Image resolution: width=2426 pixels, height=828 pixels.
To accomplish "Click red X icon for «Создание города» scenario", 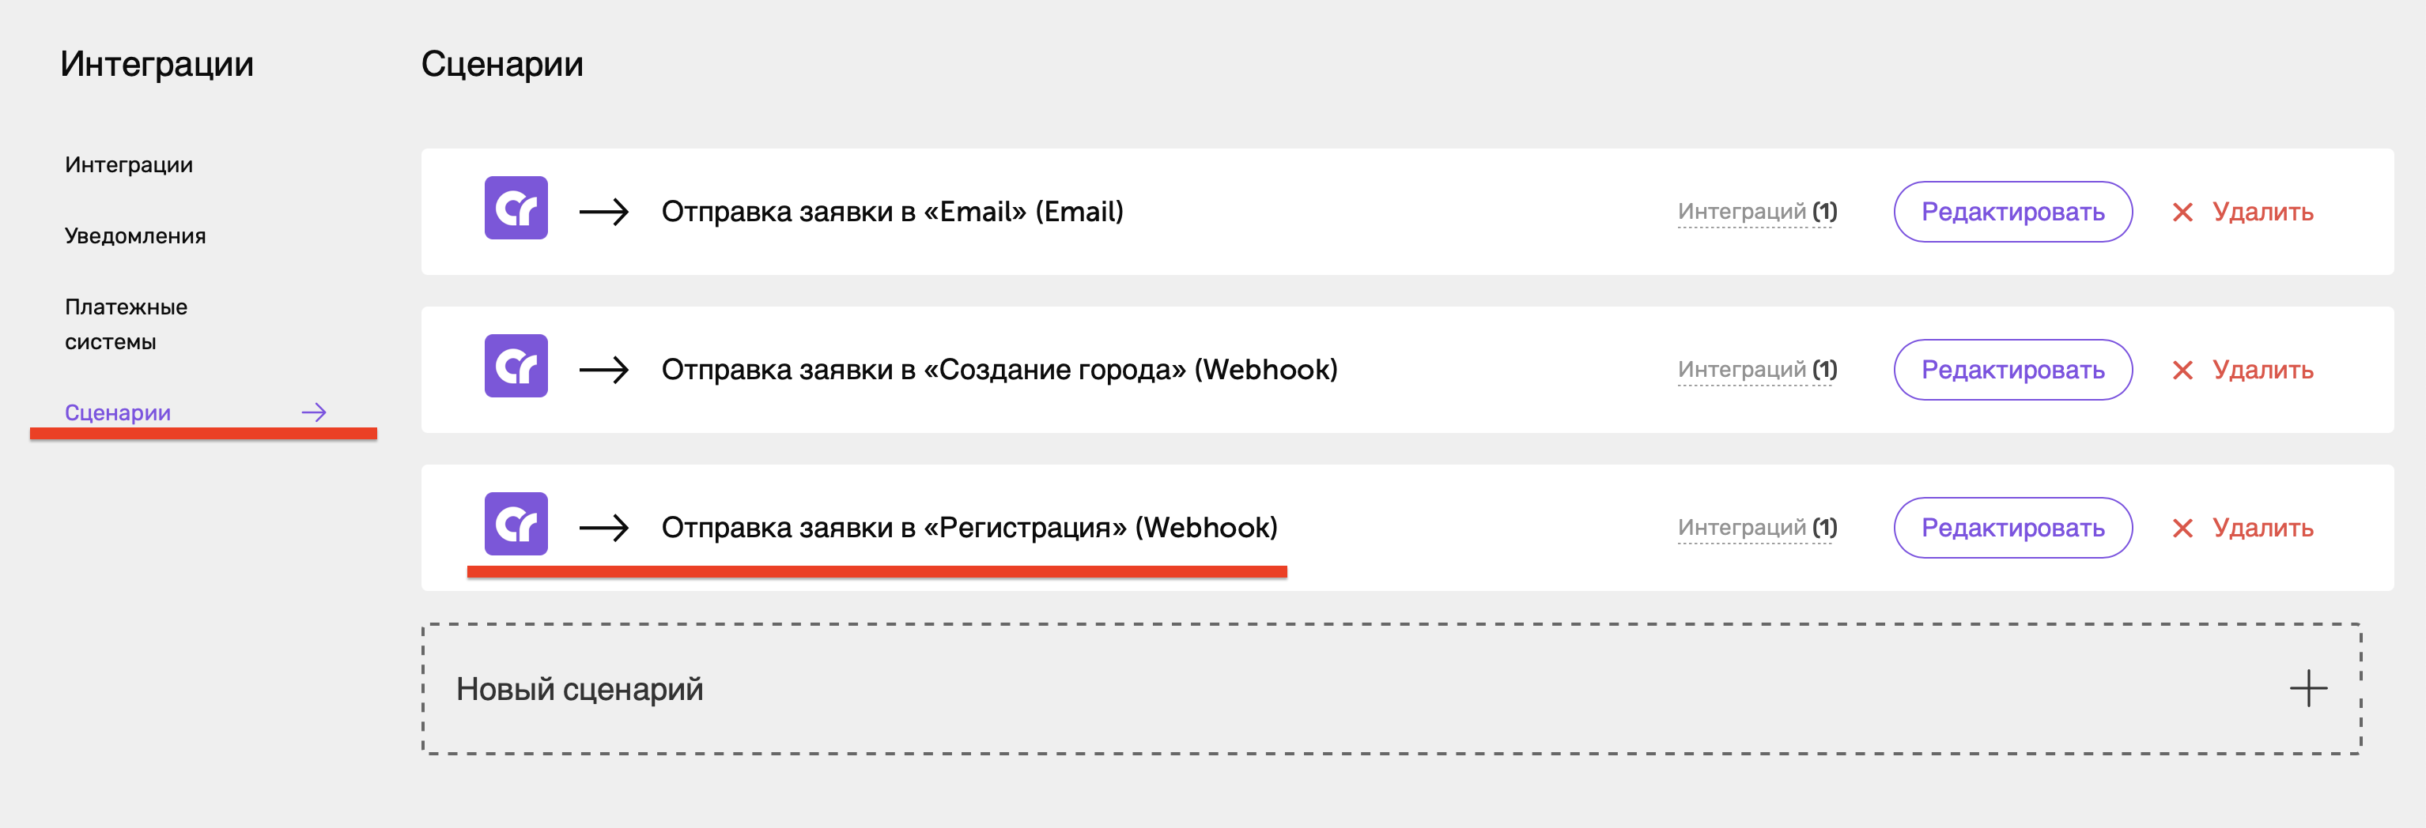I will point(2182,371).
